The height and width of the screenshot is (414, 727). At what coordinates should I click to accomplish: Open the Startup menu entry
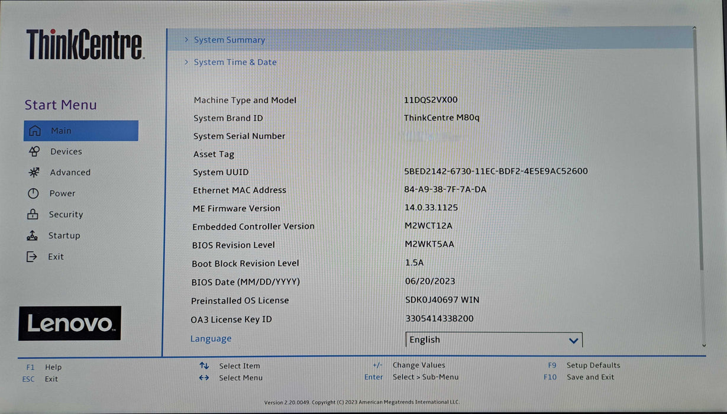click(64, 235)
